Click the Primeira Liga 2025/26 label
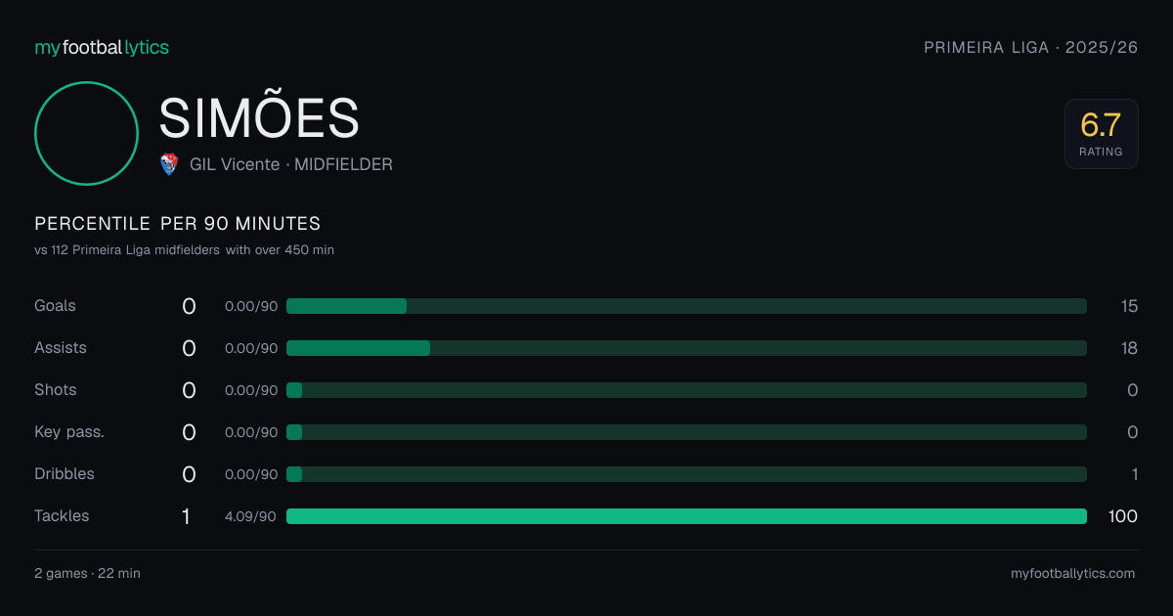Viewport: 1173px width, 616px height. 1031,48
